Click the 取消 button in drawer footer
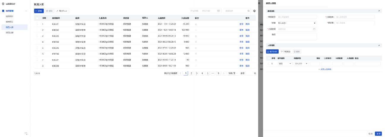The image size is (385, 137). [370, 133]
